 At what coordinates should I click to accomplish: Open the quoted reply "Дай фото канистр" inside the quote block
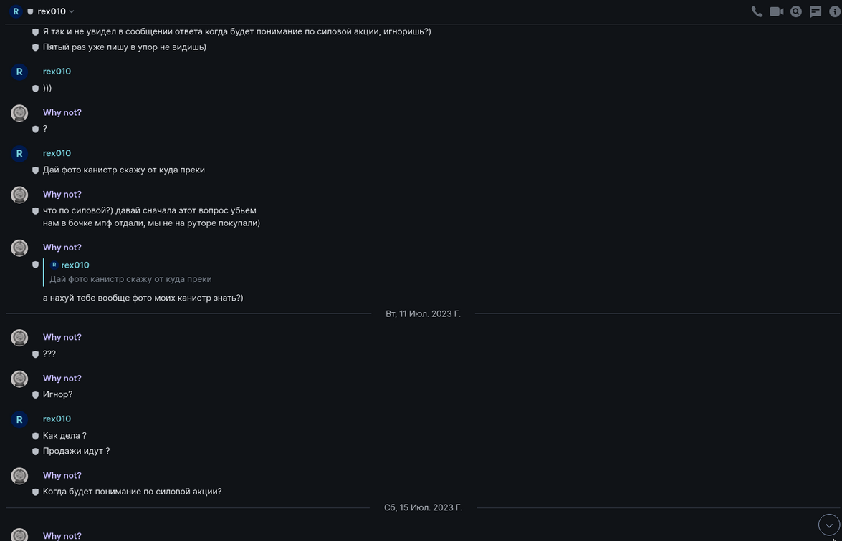(x=130, y=279)
